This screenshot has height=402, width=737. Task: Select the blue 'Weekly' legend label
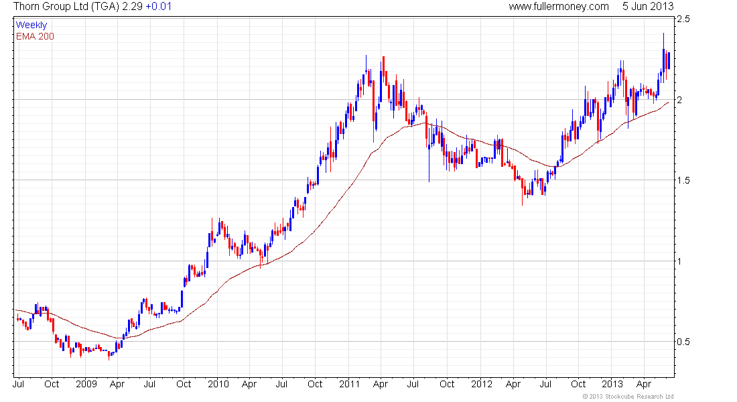31,25
